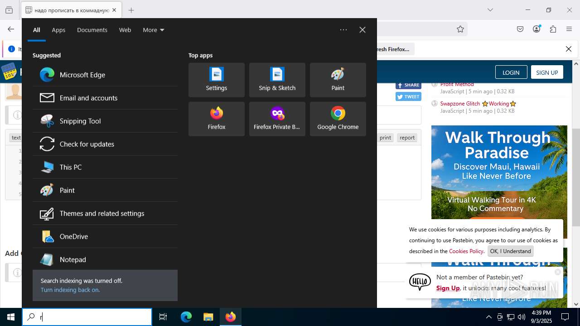580x326 pixels.
Task: Open Themes and related settings
Action: (x=105, y=213)
